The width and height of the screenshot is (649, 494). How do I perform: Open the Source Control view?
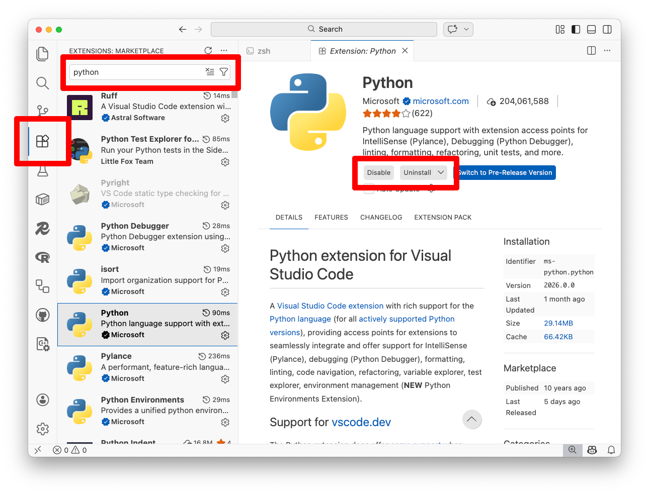click(42, 111)
